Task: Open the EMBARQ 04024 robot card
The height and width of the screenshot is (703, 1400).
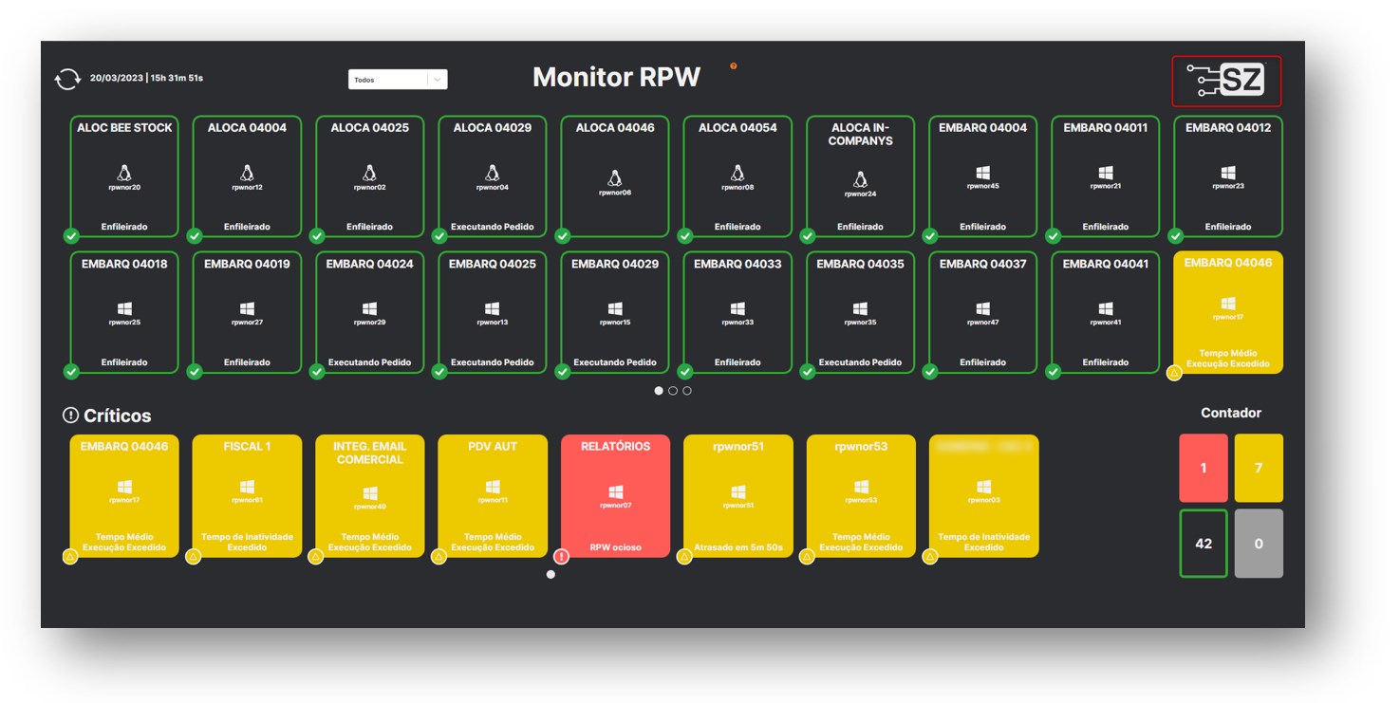Action: coord(369,312)
